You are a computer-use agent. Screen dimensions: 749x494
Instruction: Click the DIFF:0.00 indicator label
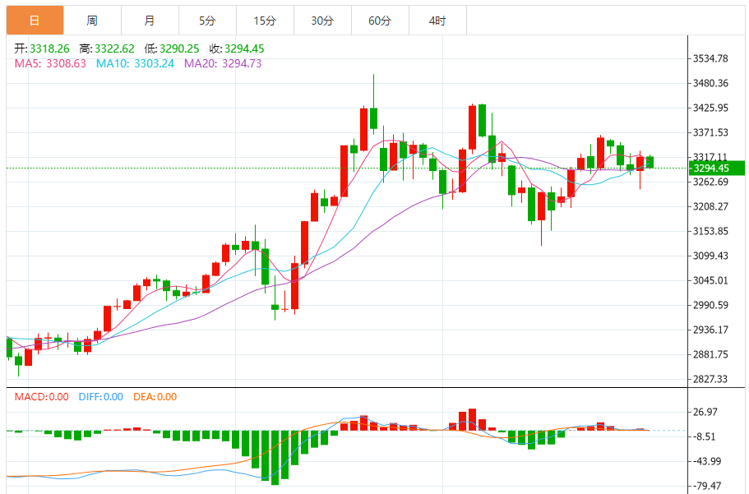click(101, 397)
